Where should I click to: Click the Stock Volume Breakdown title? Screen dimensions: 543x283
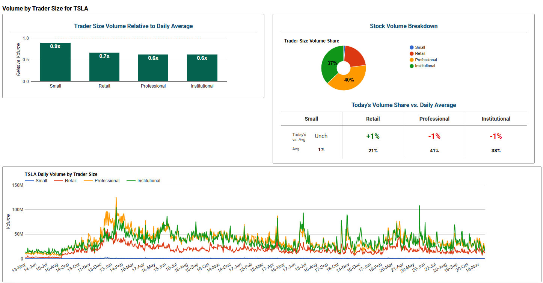point(404,26)
